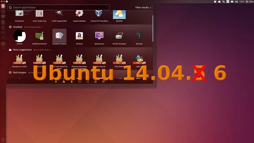254x143 pixels.
Task: Open the Backups application
Action: click(x=139, y=37)
